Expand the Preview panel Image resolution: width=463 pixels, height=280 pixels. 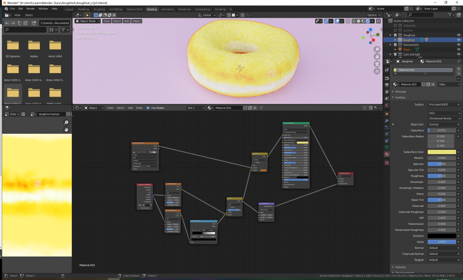coord(401,92)
